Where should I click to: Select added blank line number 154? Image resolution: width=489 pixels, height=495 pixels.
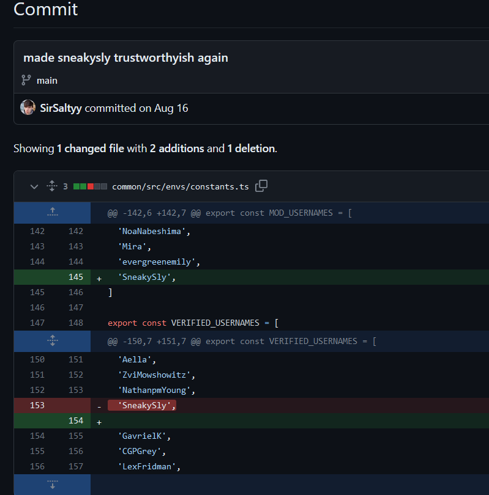pyautogui.click(x=76, y=420)
